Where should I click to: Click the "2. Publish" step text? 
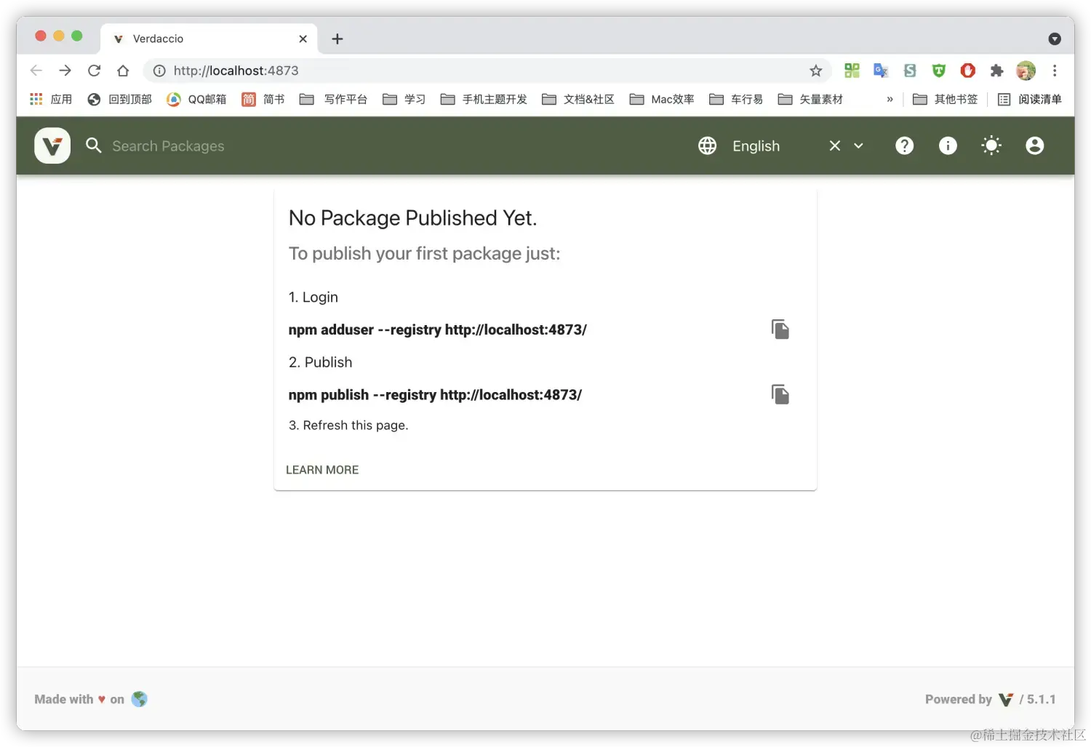[x=320, y=362]
